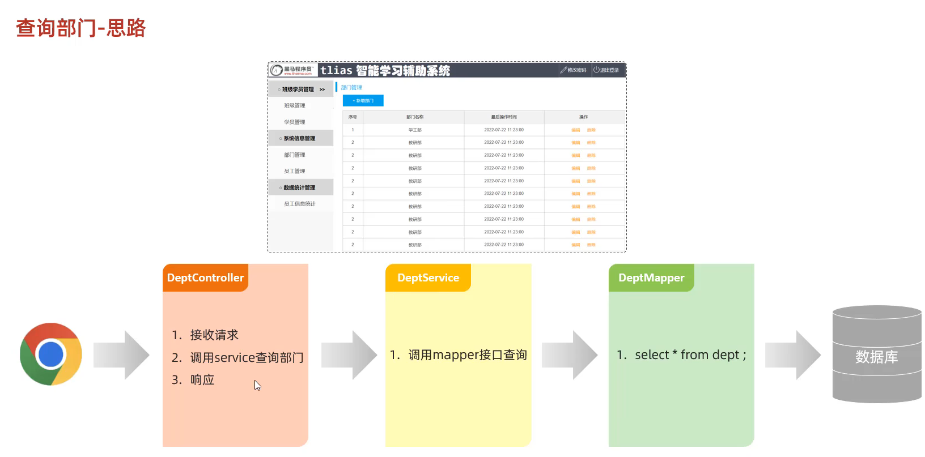Image resolution: width=925 pixels, height=457 pixels.
Task: Click arrow between DeptController and DeptService
Action: click(349, 355)
